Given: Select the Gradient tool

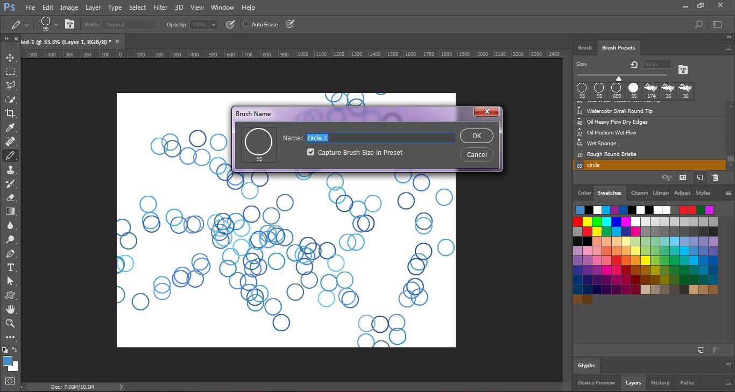Looking at the screenshot, I should point(10,211).
